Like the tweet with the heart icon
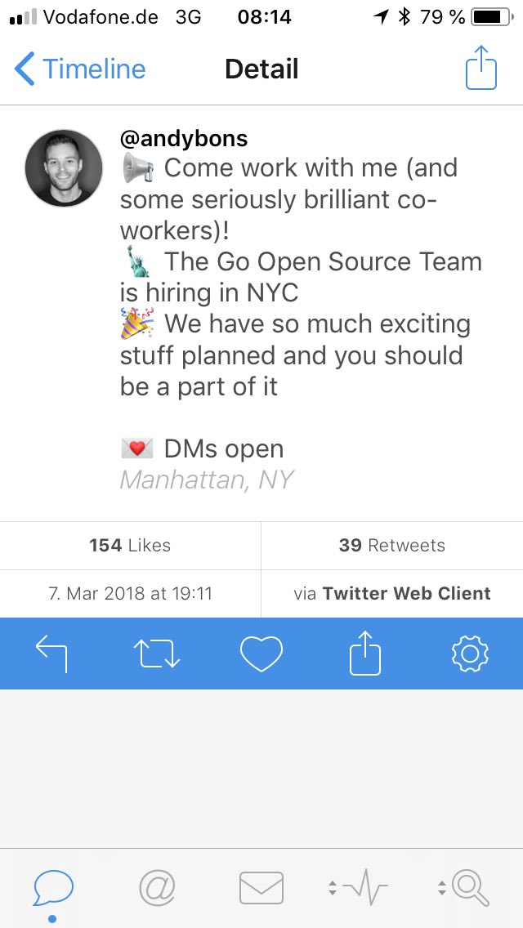 click(x=261, y=653)
